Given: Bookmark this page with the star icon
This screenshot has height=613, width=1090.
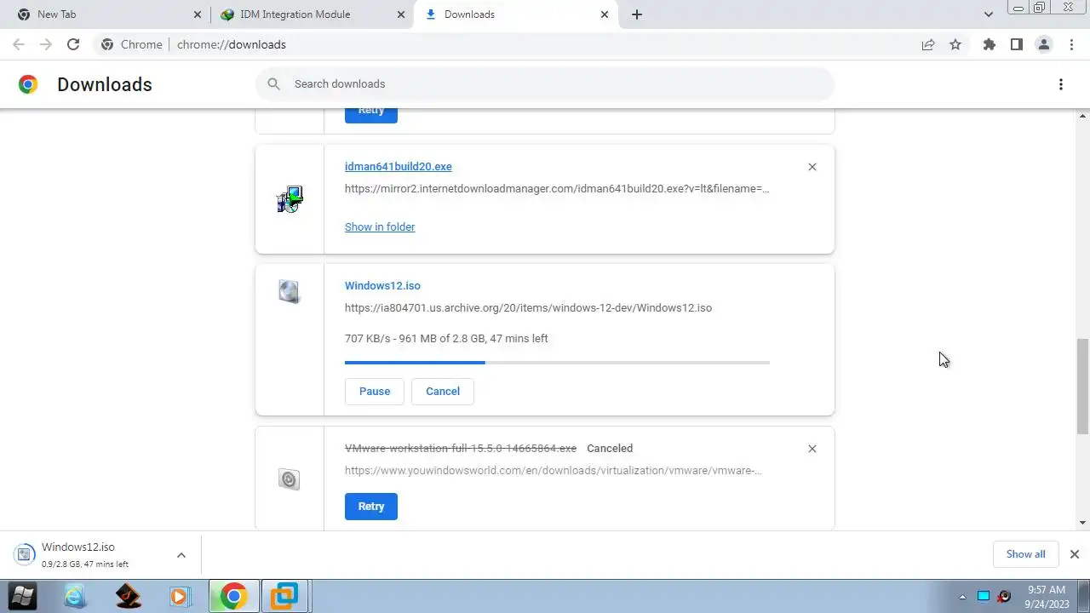Looking at the screenshot, I should pos(955,44).
